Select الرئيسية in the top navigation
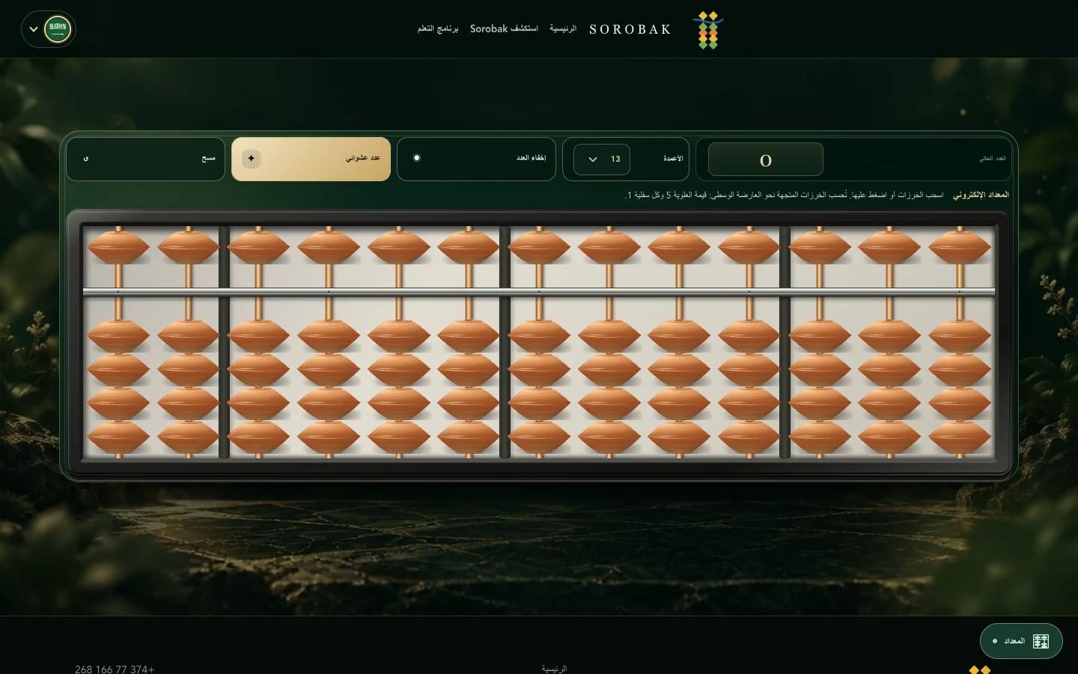 563,28
